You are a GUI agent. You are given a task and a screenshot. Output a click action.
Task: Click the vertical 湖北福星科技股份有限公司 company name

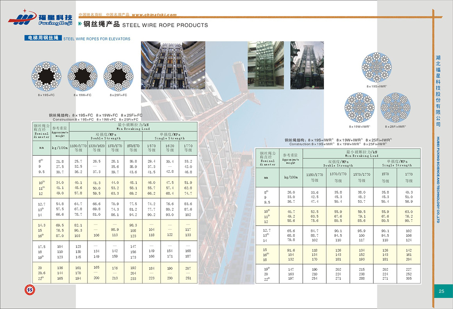(x=438, y=91)
